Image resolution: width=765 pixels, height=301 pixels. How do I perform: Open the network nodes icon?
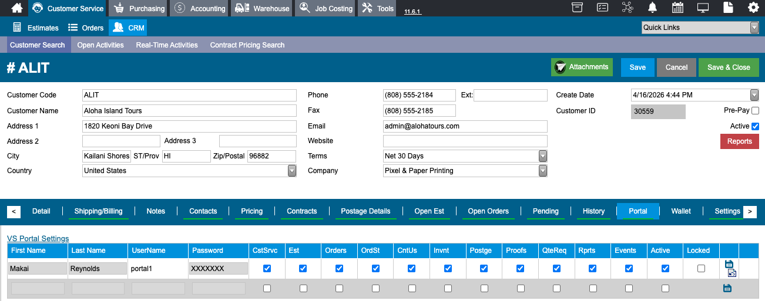click(x=628, y=8)
